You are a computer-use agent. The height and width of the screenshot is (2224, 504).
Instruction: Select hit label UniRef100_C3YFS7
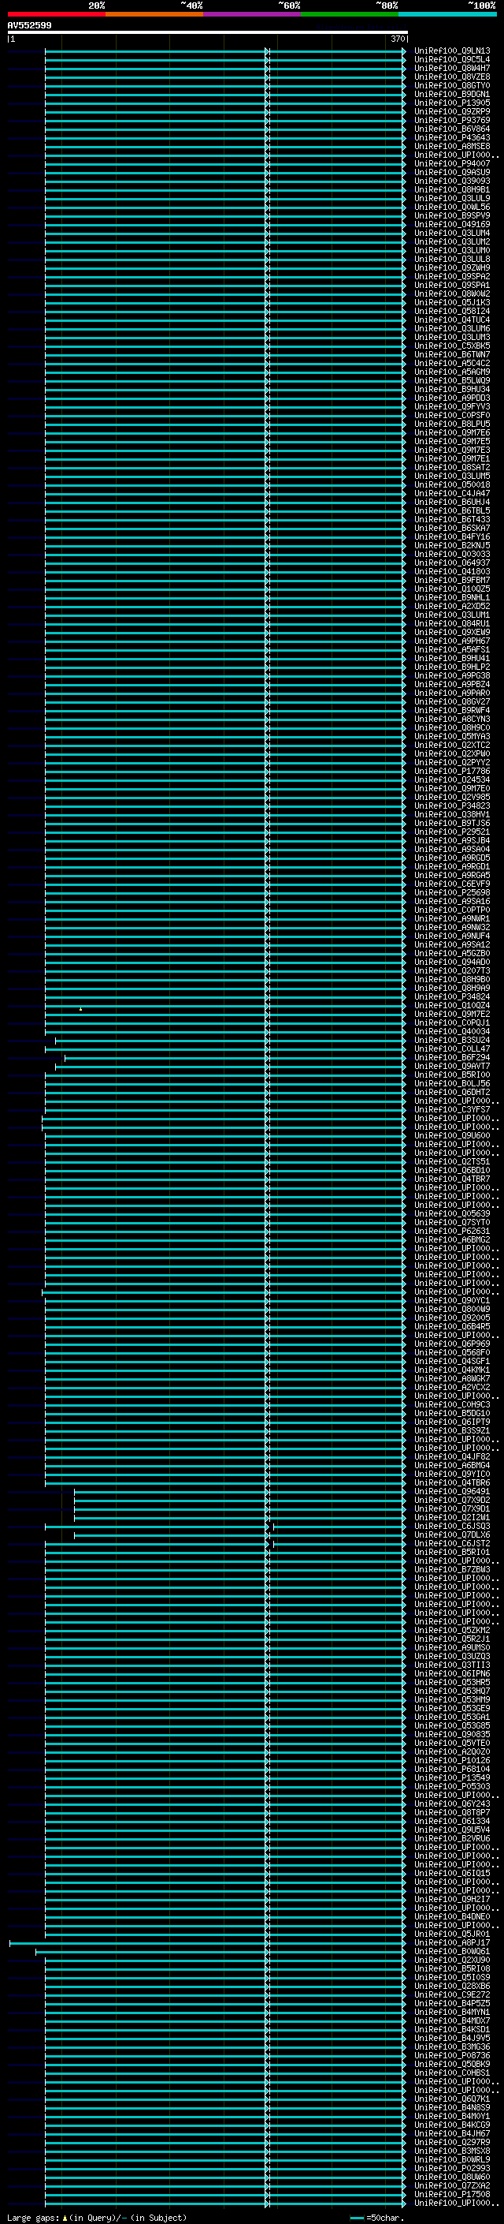[452, 1109]
